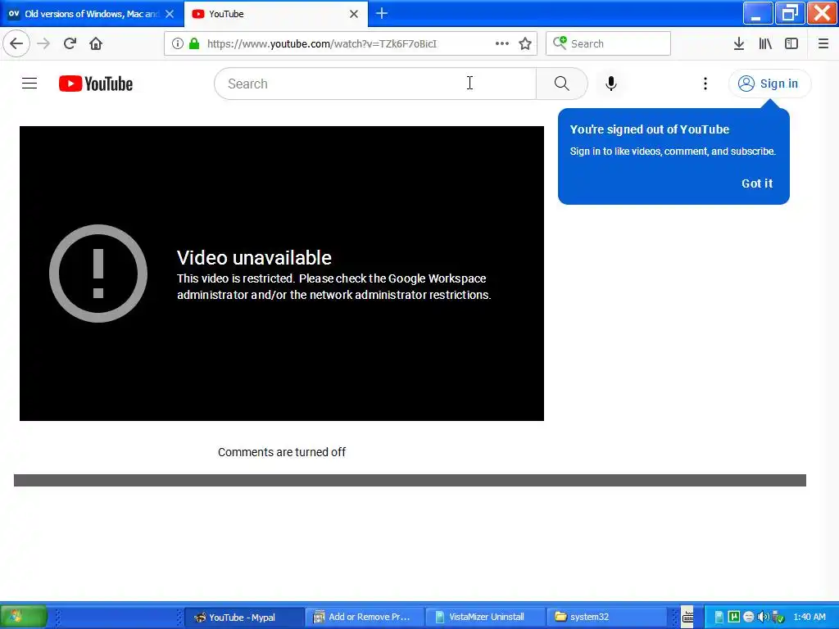Open a new browser tab
Screen dimensions: 839x629
click(382, 13)
